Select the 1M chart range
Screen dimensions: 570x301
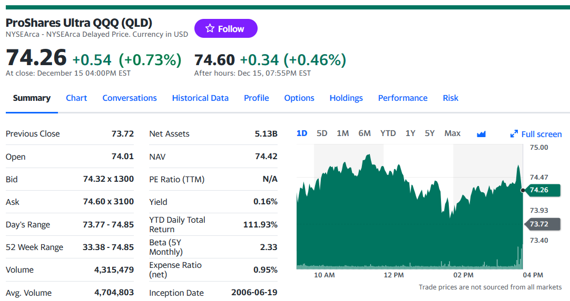point(342,133)
